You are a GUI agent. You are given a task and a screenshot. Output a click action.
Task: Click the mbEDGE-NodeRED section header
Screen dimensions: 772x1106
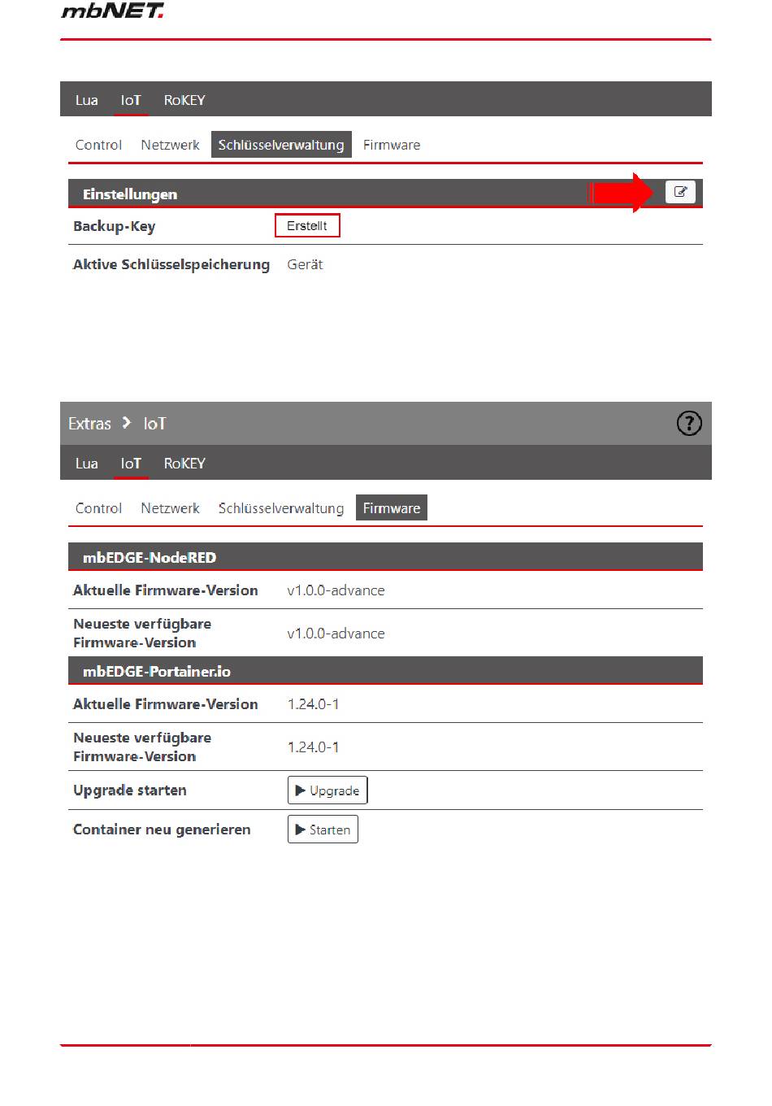point(385,557)
